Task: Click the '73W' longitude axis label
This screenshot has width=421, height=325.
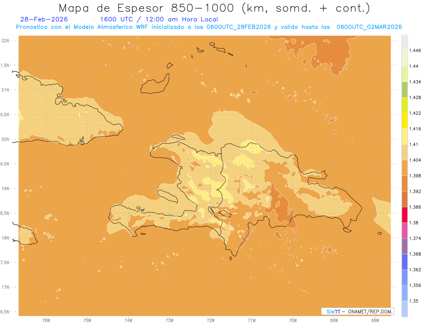Action: pos(169,320)
